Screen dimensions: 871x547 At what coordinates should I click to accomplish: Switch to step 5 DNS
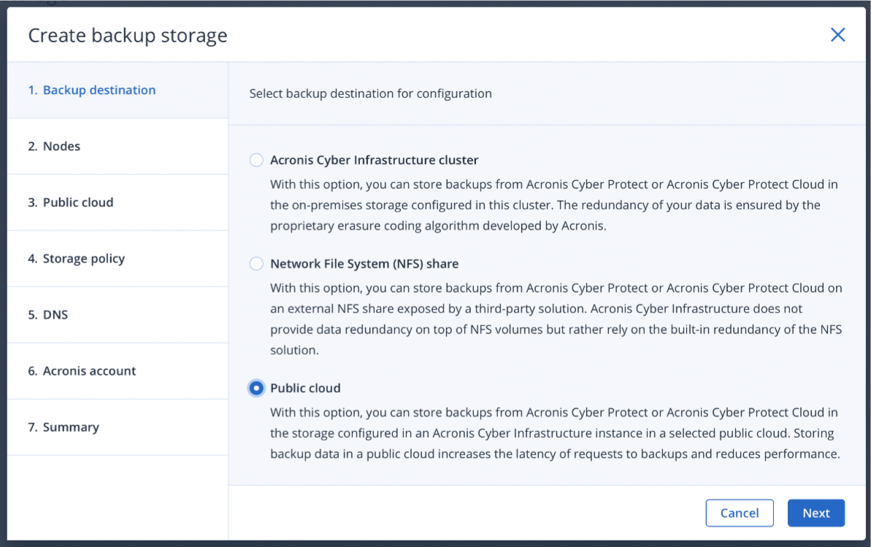tap(118, 314)
